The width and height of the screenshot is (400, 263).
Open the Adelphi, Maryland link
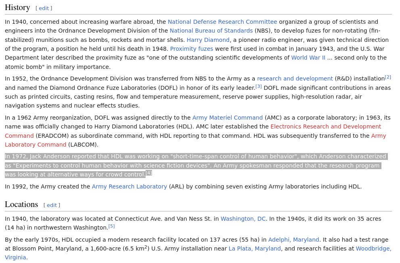coord(294,240)
